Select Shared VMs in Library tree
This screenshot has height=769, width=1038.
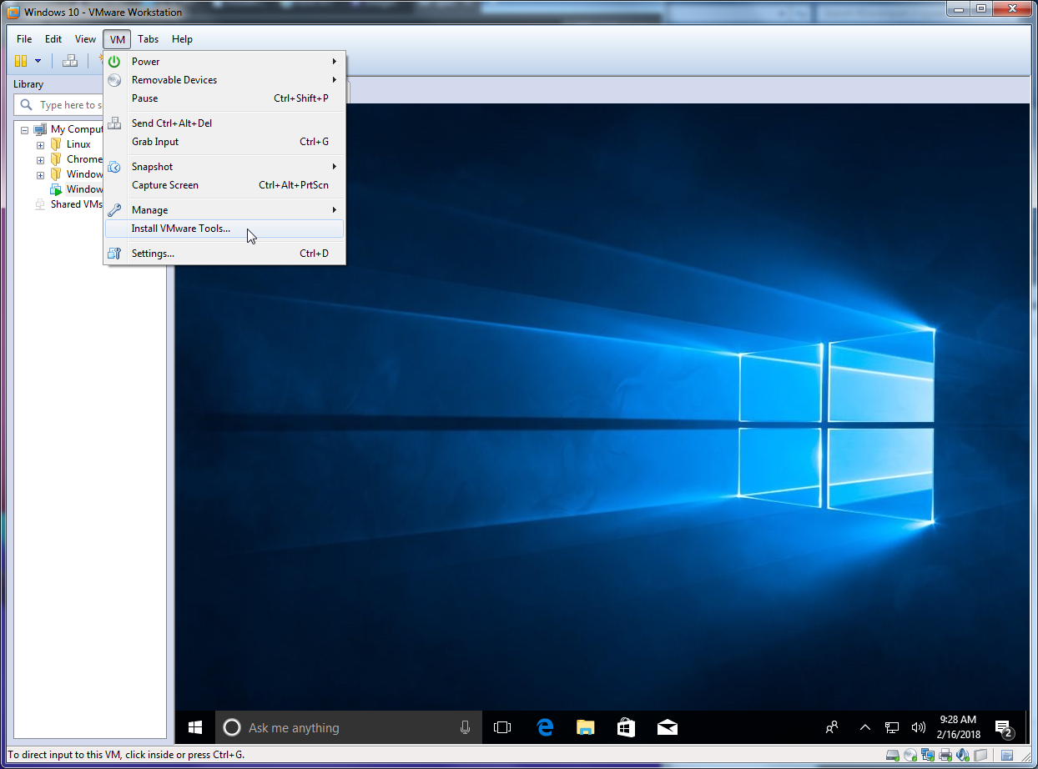click(76, 204)
